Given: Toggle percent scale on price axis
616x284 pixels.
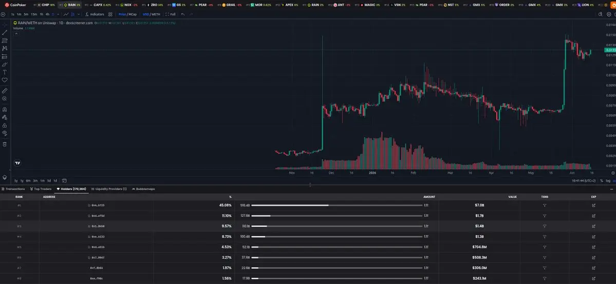Looking at the screenshot, I should click(602, 180).
